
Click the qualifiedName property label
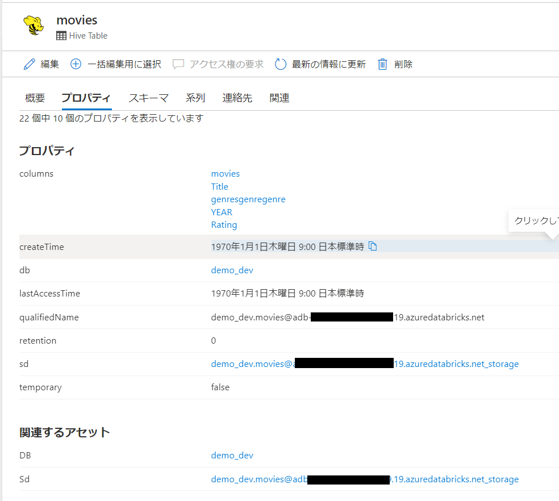(x=49, y=318)
